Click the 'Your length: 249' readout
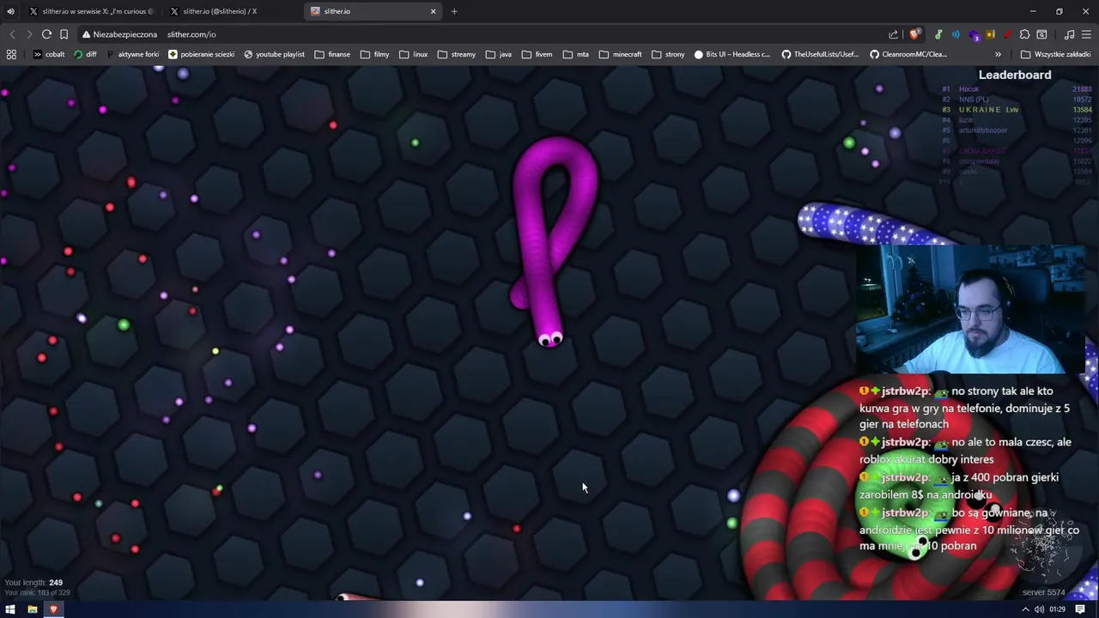 click(33, 583)
